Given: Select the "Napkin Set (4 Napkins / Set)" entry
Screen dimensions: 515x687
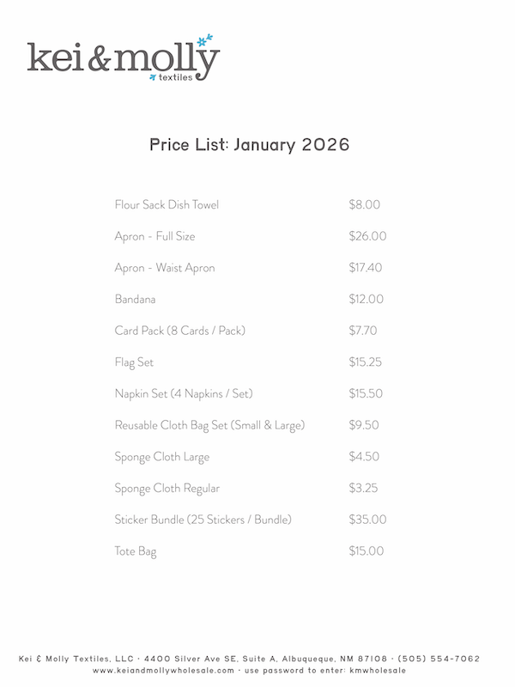Looking at the screenshot, I should pyautogui.click(x=183, y=393).
